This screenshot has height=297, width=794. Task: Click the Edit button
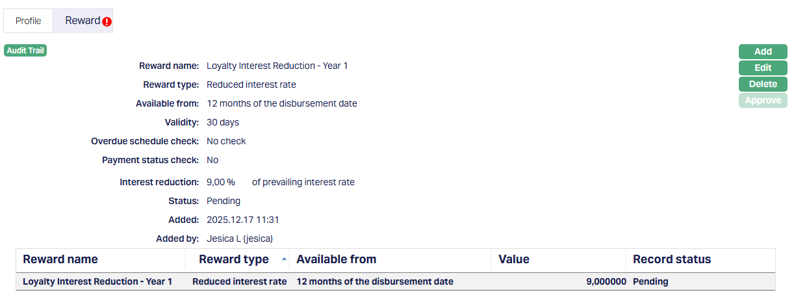[763, 68]
